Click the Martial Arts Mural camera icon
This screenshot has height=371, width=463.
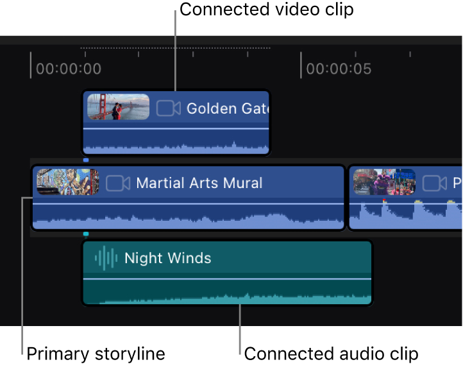click(x=118, y=184)
